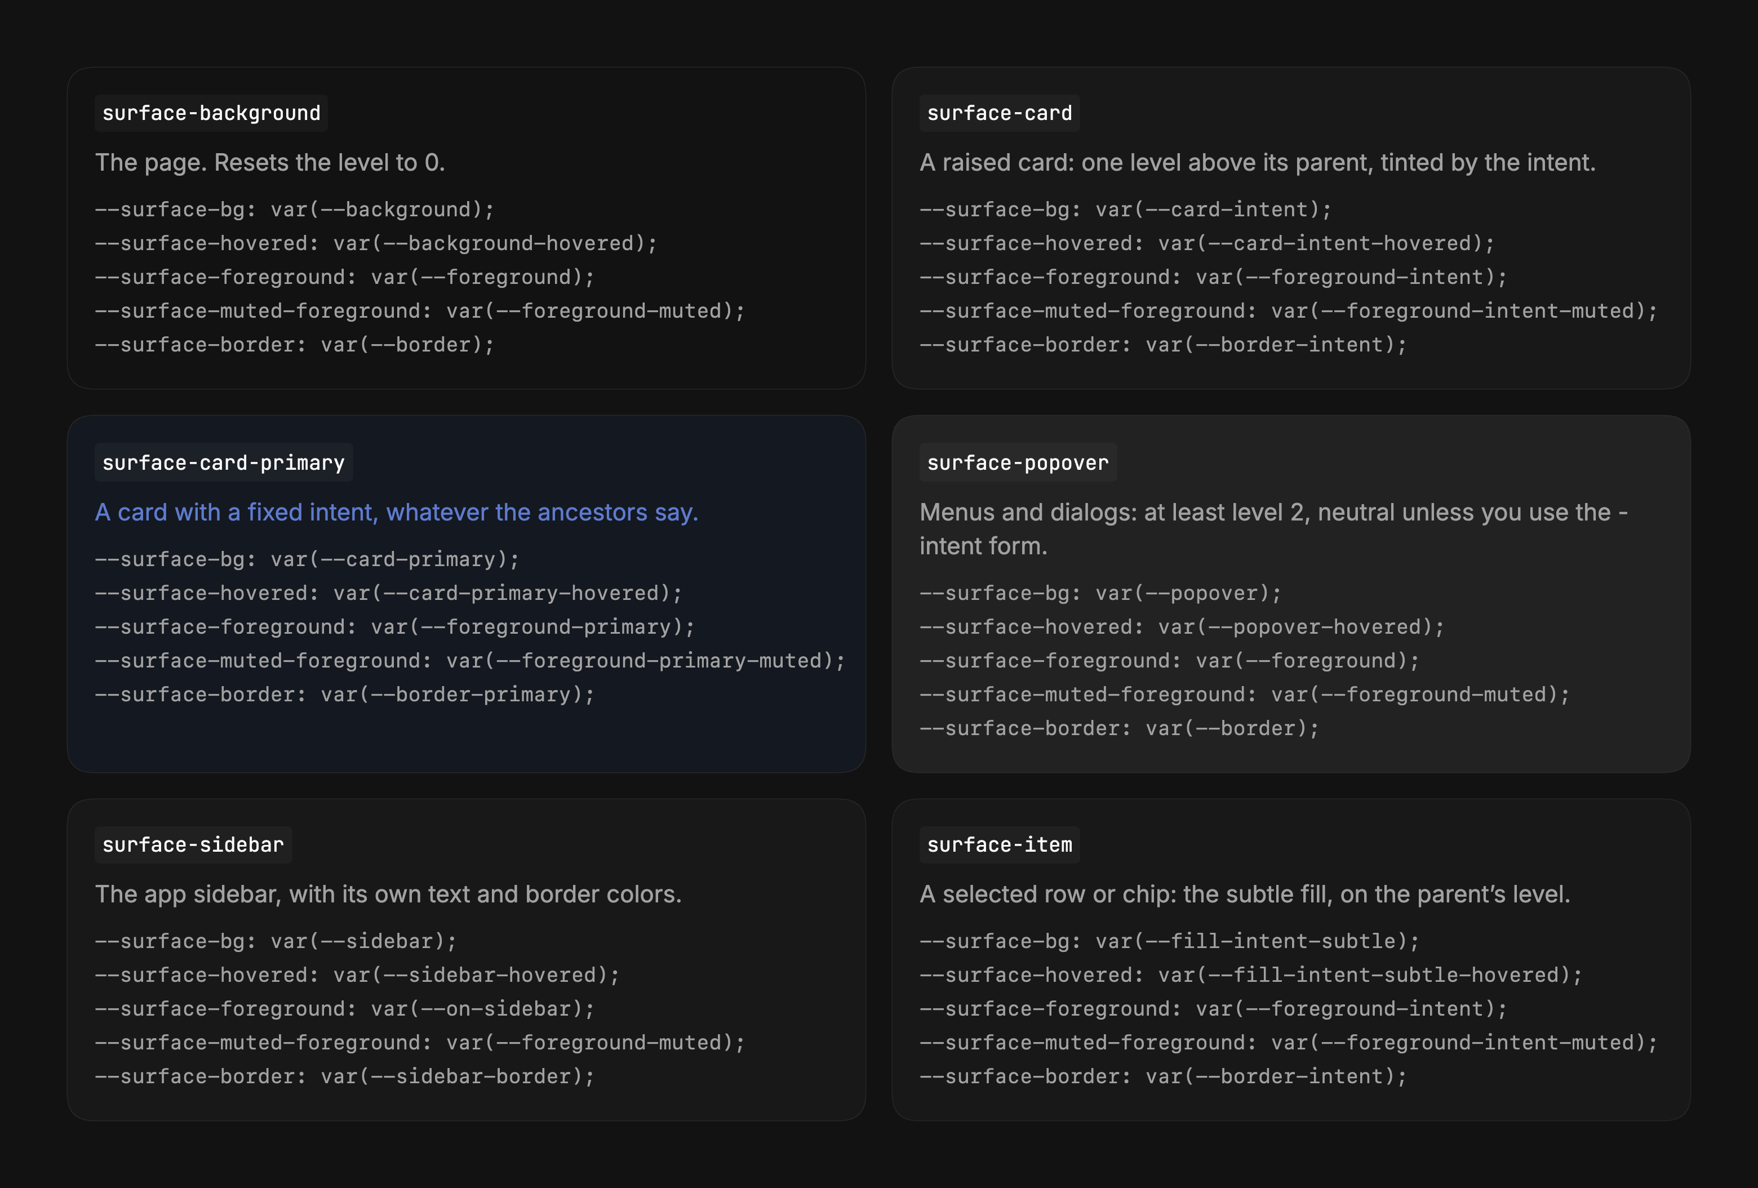Select 'The app sidebar, with its own text' description

click(388, 895)
